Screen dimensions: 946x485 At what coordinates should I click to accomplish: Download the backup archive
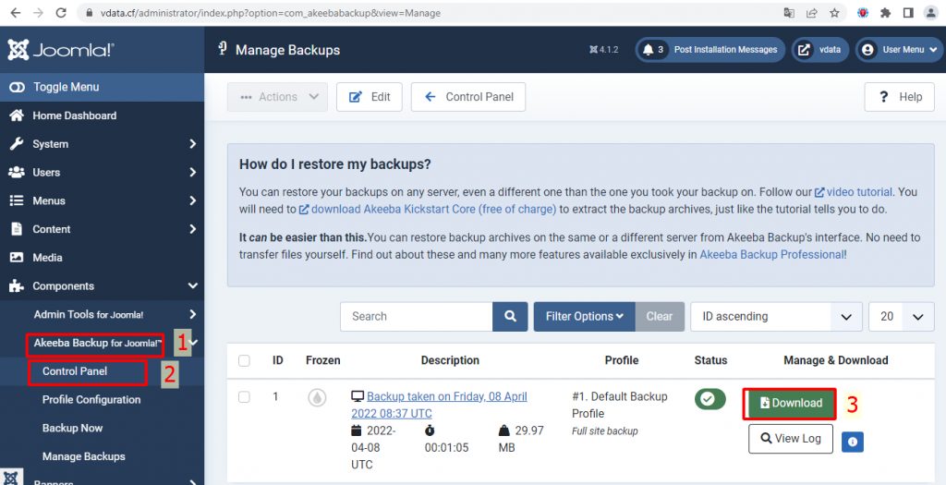tap(790, 403)
